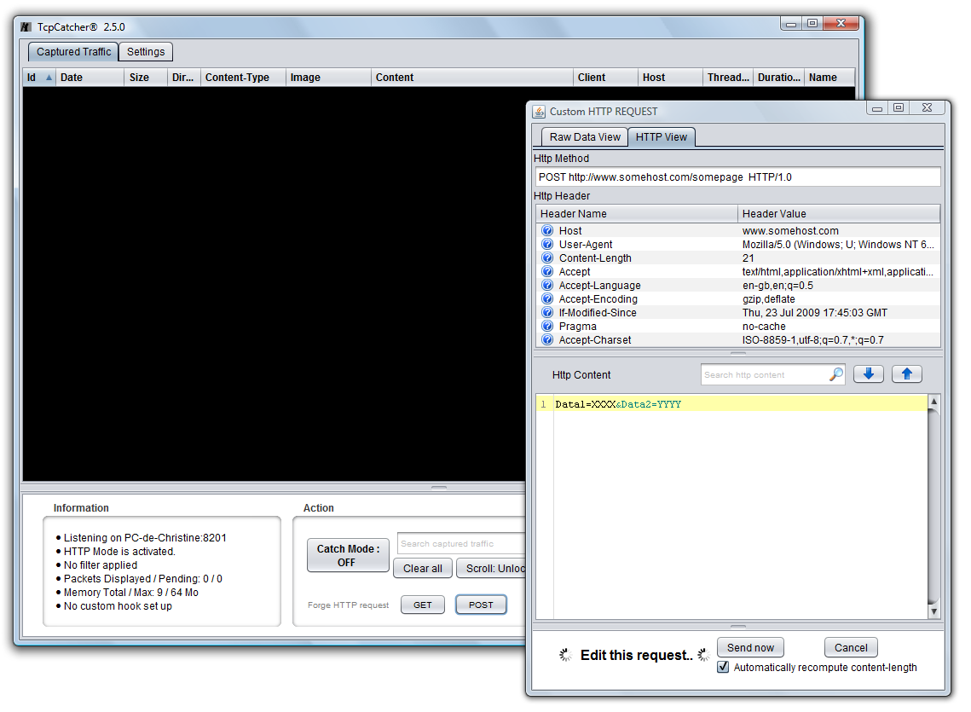This screenshot has height=712, width=971.
Task: Click the help icon beside Accept header
Action: pos(547,271)
